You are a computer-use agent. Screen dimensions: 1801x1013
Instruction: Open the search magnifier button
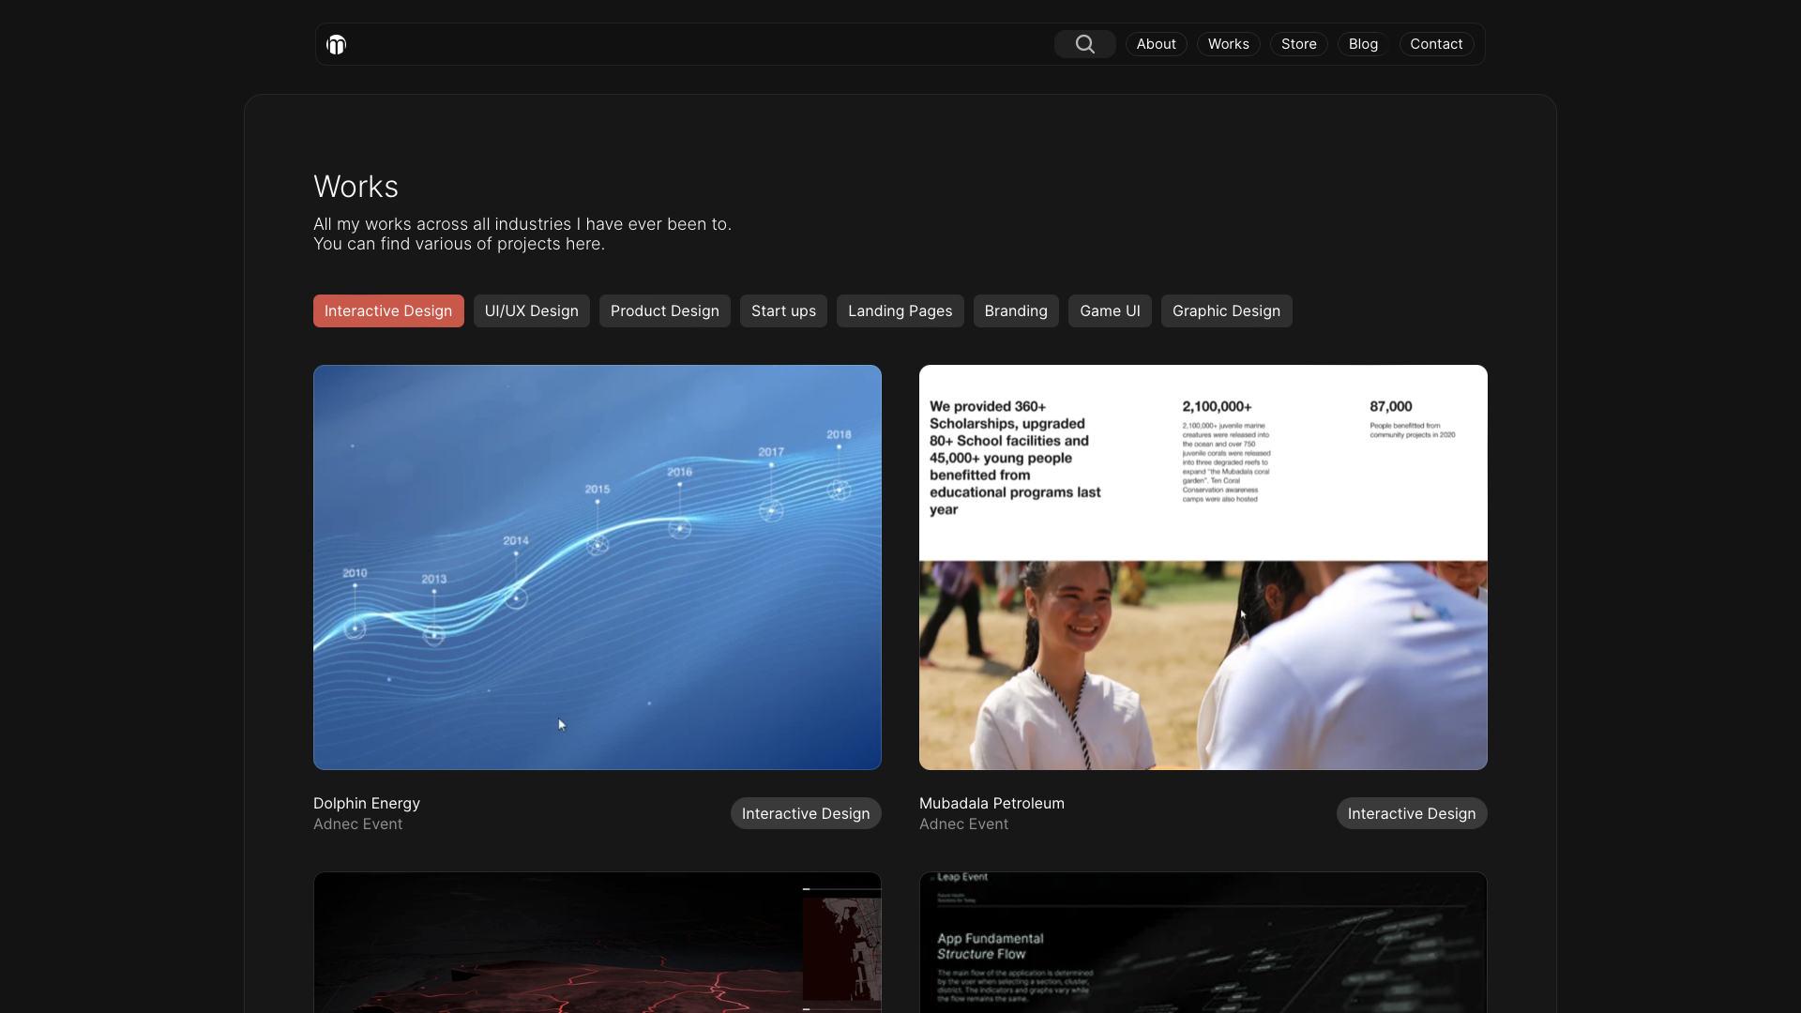[1084, 44]
